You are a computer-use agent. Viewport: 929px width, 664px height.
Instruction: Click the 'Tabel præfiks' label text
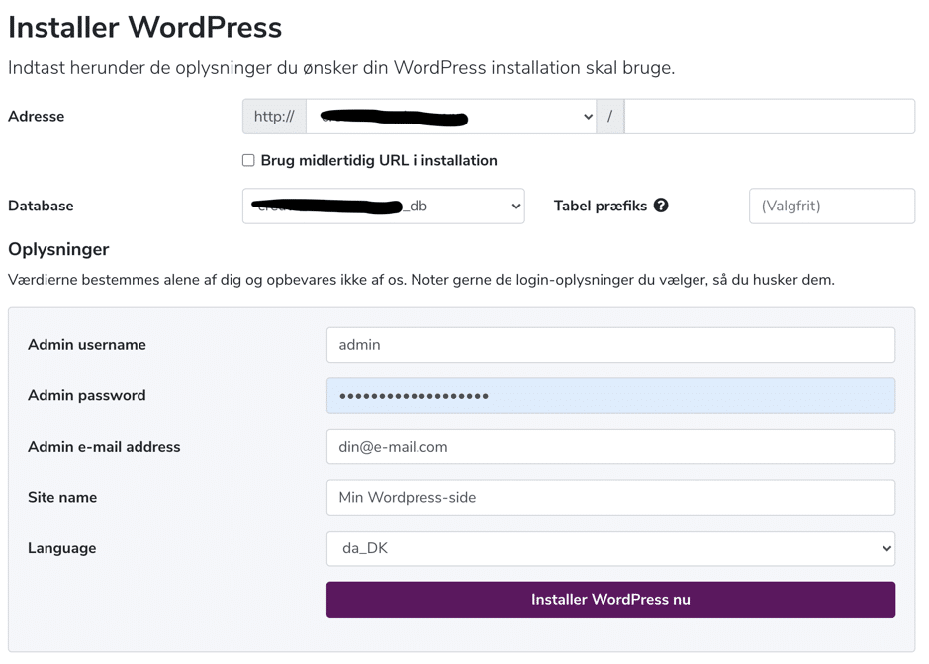pyautogui.click(x=601, y=206)
